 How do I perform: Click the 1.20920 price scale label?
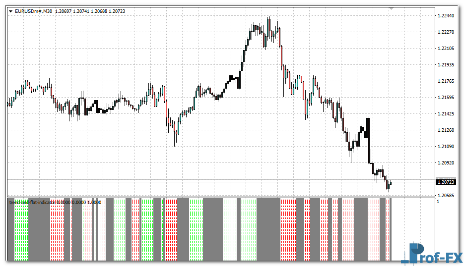coord(446,163)
